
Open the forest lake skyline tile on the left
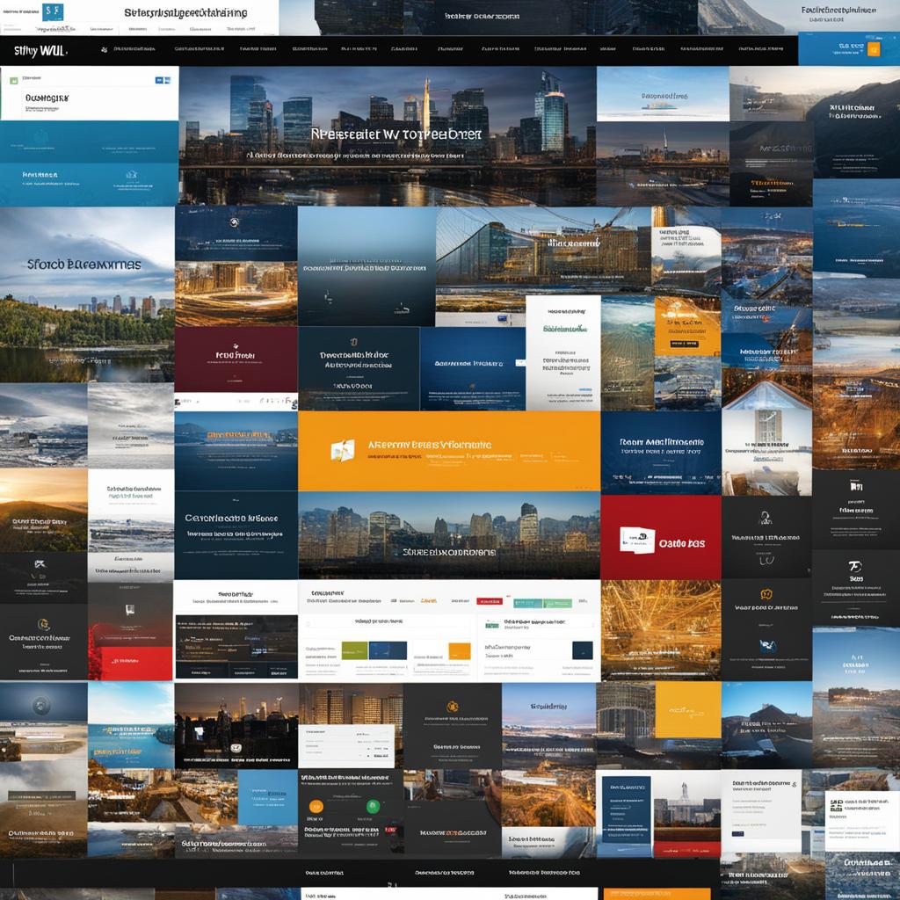coord(87,294)
